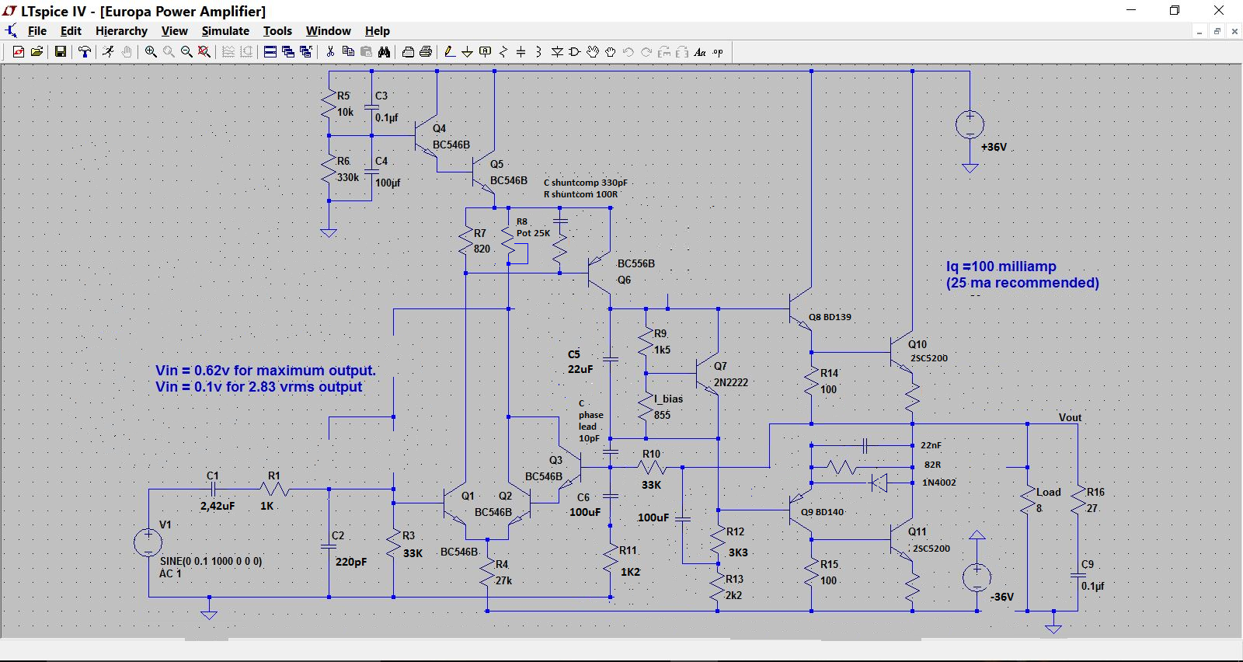Select the Cut scissors tool

pyautogui.click(x=330, y=52)
